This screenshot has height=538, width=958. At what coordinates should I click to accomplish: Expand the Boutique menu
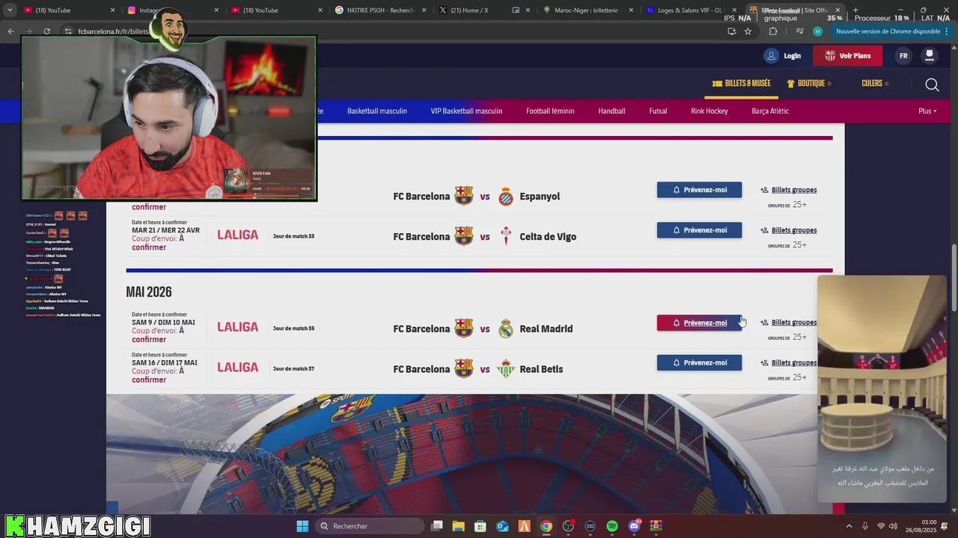point(809,83)
